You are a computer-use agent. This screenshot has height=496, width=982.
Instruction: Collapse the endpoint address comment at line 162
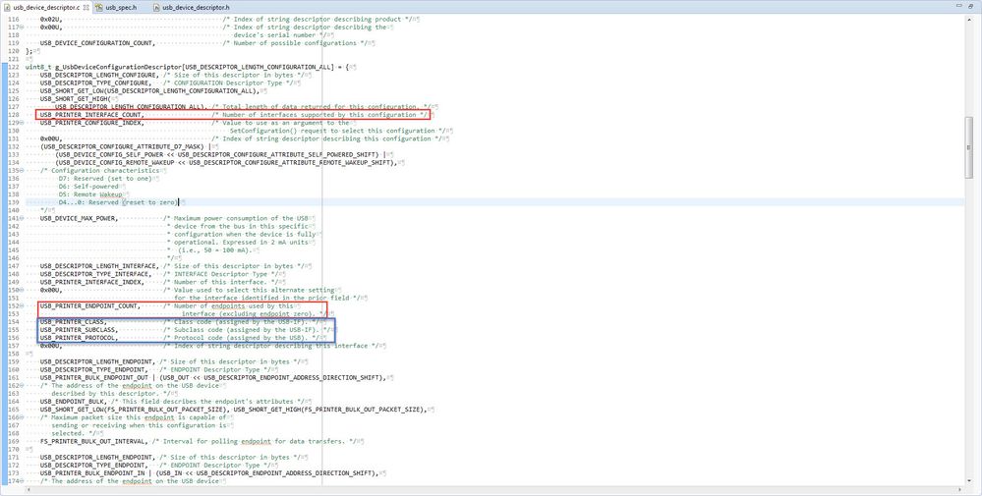pos(23,386)
